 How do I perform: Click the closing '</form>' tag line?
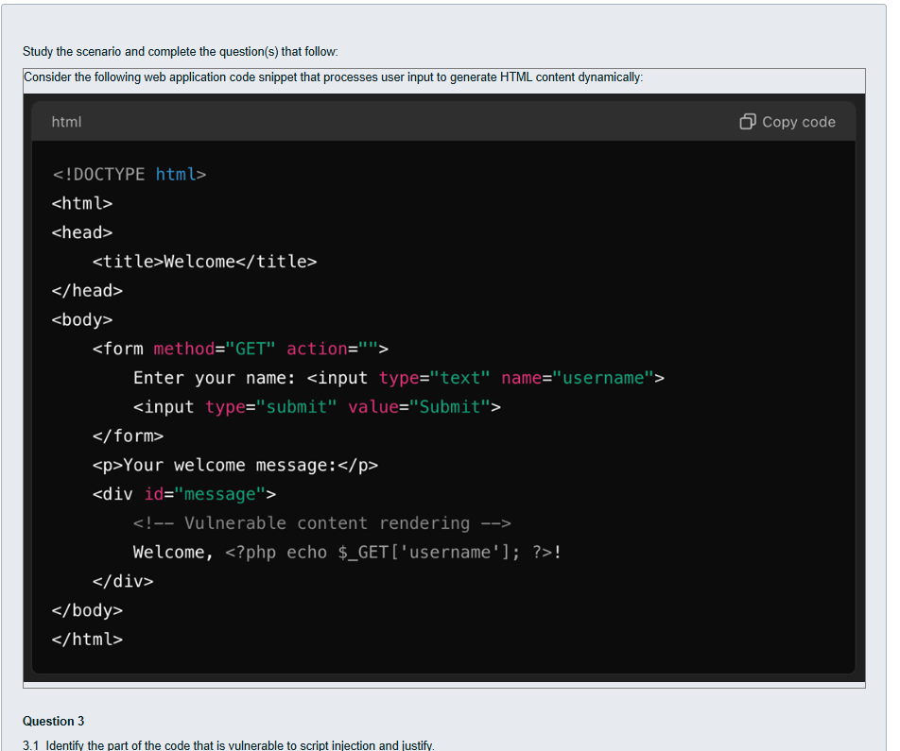point(128,436)
